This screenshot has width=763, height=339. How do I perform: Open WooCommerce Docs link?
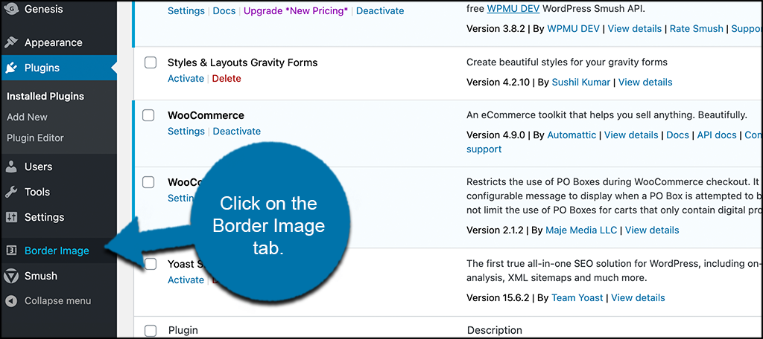tap(678, 135)
